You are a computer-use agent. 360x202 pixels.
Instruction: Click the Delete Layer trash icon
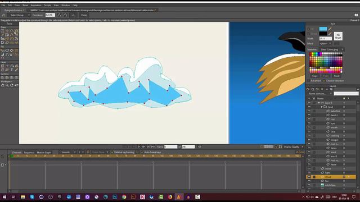click(x=322, y=89)
